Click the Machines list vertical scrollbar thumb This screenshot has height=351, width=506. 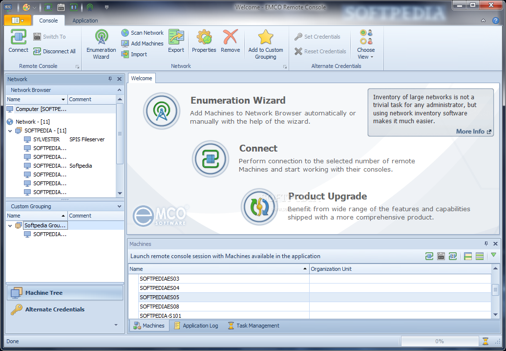coord(495,289)
